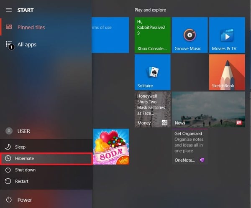Click the Shut down power icon
The image size is (251, 208).
[x=8, y=170]
